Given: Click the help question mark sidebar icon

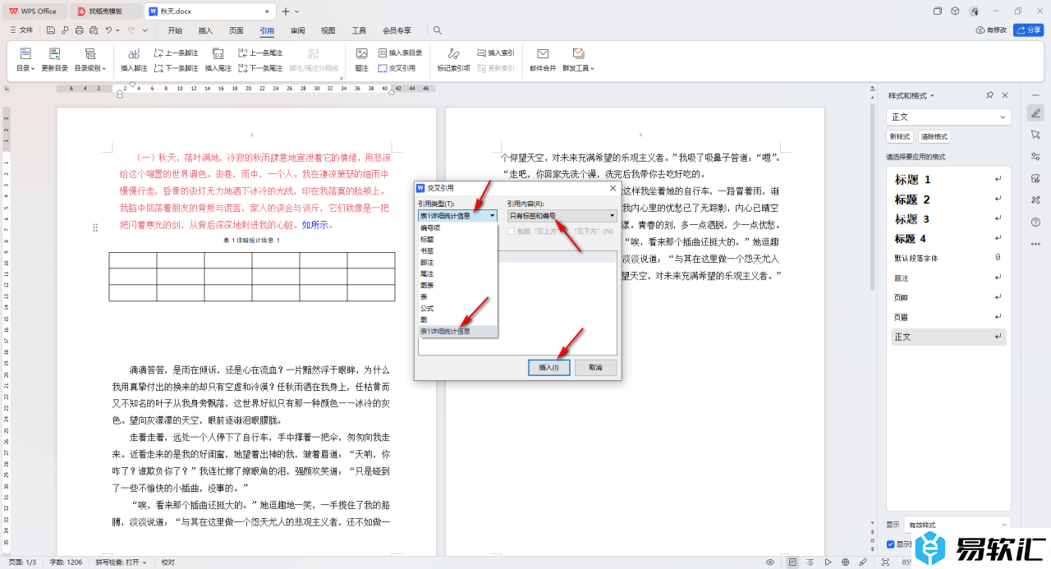Looking at the screenshot, I should 1035,222.
